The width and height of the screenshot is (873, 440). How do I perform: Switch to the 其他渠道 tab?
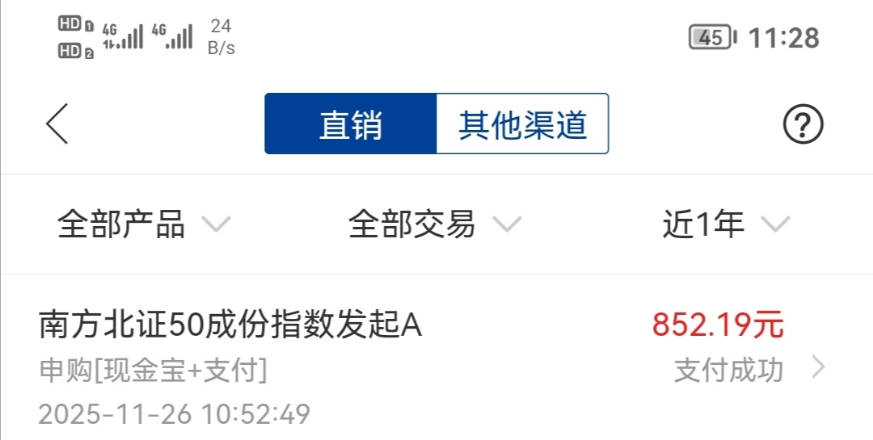pyautogui.click(x=522, y=124)
